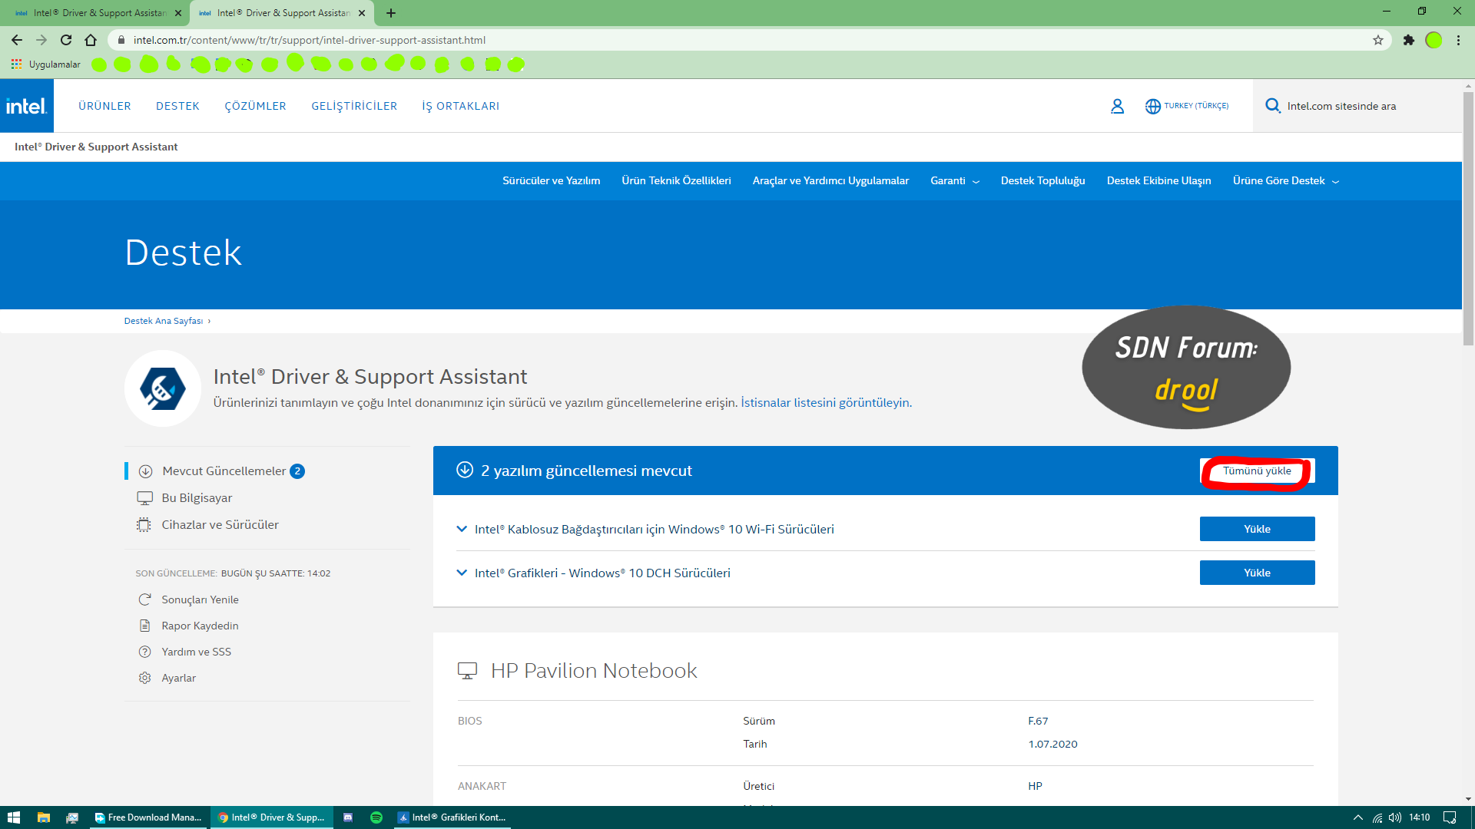
Task: Expand the Intel Grafikleri DCH Sürücüleri entry
Action: (x=462, y=573)
